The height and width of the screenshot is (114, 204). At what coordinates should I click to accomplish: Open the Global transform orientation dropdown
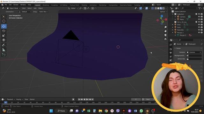pyautogui.click(x=73, y=8)
